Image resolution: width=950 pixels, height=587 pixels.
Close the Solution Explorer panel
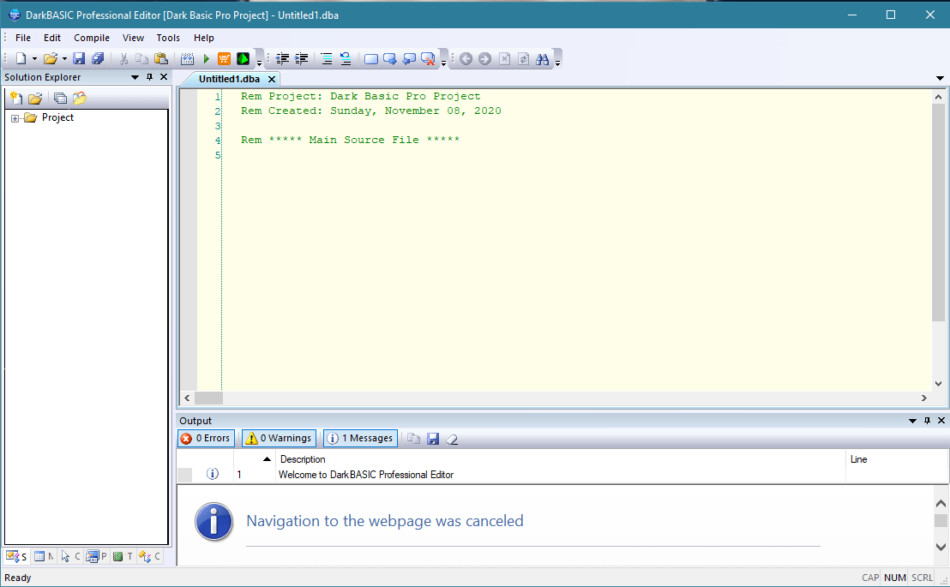coord(164,77)
